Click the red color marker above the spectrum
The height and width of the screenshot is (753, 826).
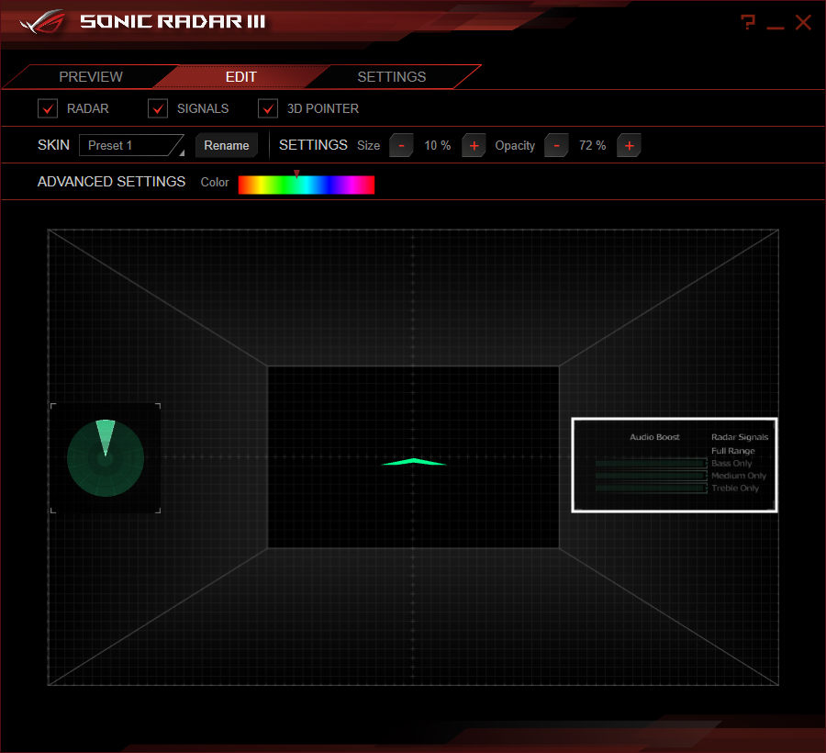tap(296, 174)
